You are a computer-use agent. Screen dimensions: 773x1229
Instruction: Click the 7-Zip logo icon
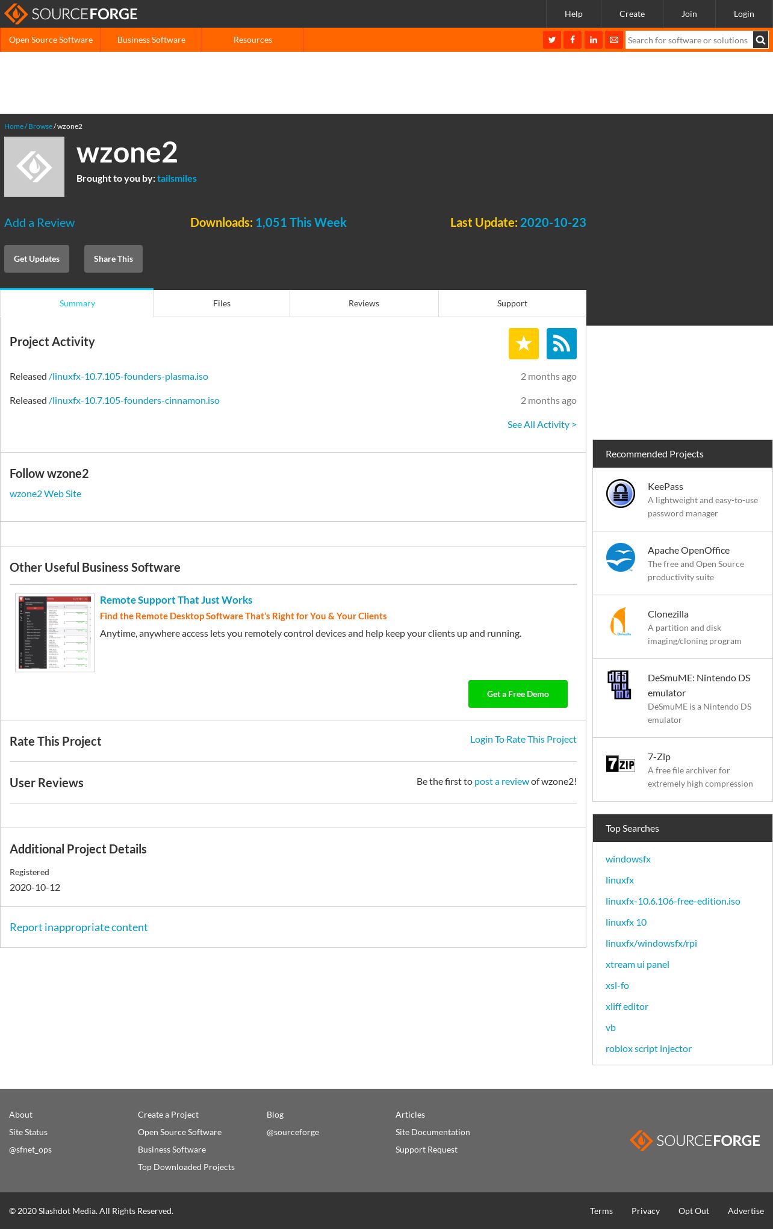pos(621,764)
